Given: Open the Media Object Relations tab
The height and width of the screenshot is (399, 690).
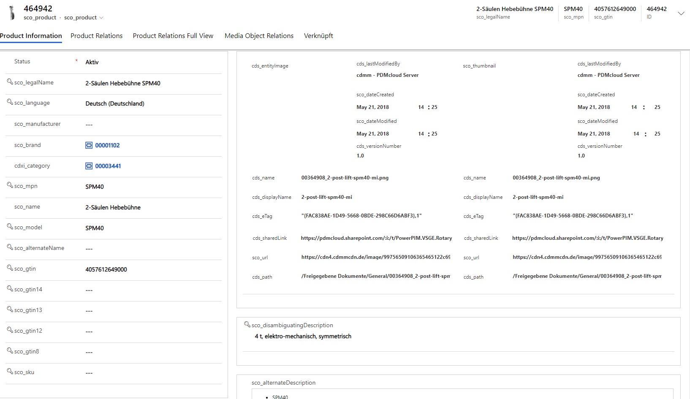Looking at the screenshot, I should point(259,36).
